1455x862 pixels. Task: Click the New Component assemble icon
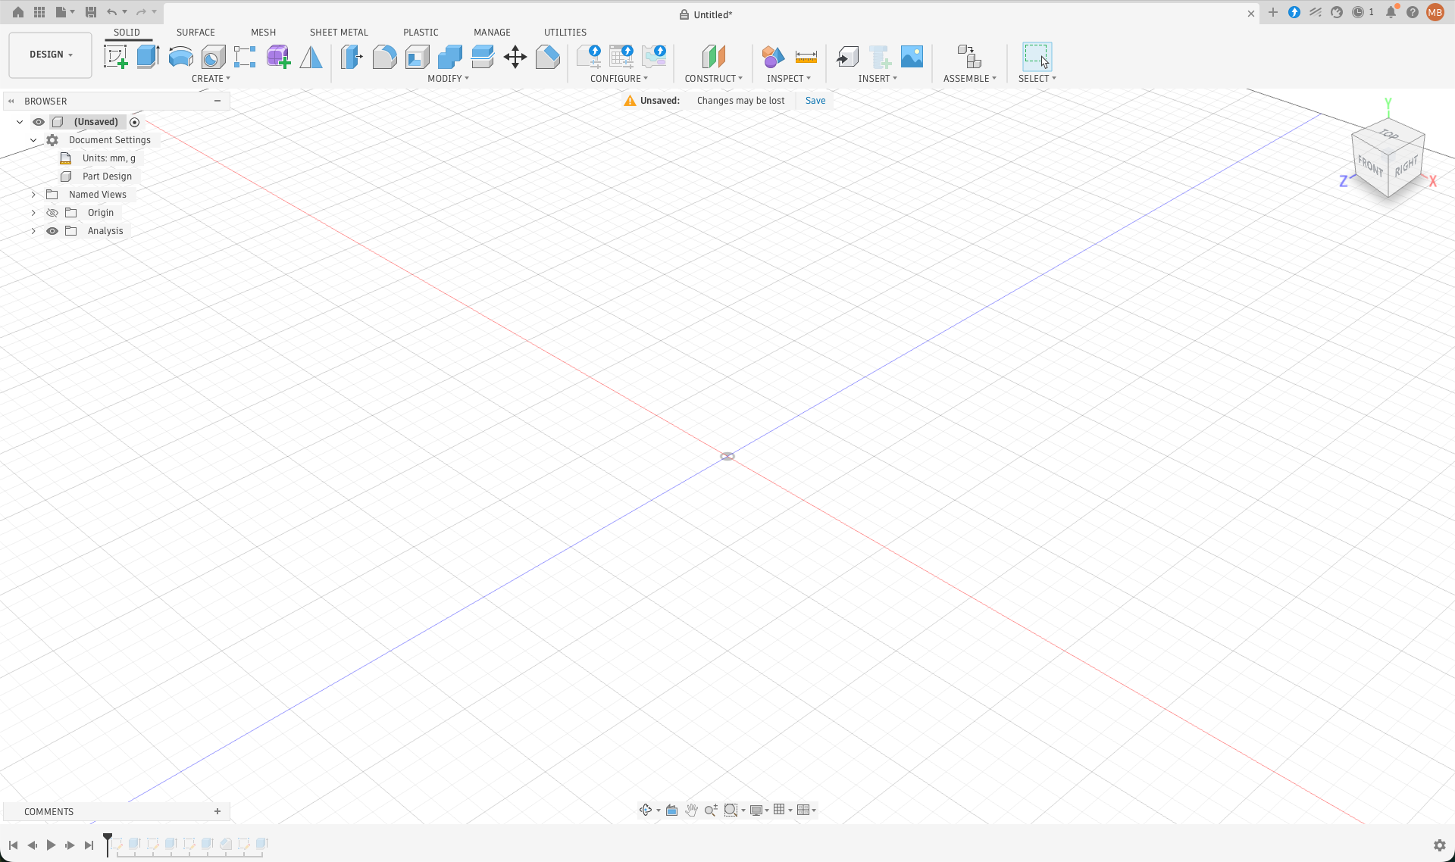(x=969, y=57)
